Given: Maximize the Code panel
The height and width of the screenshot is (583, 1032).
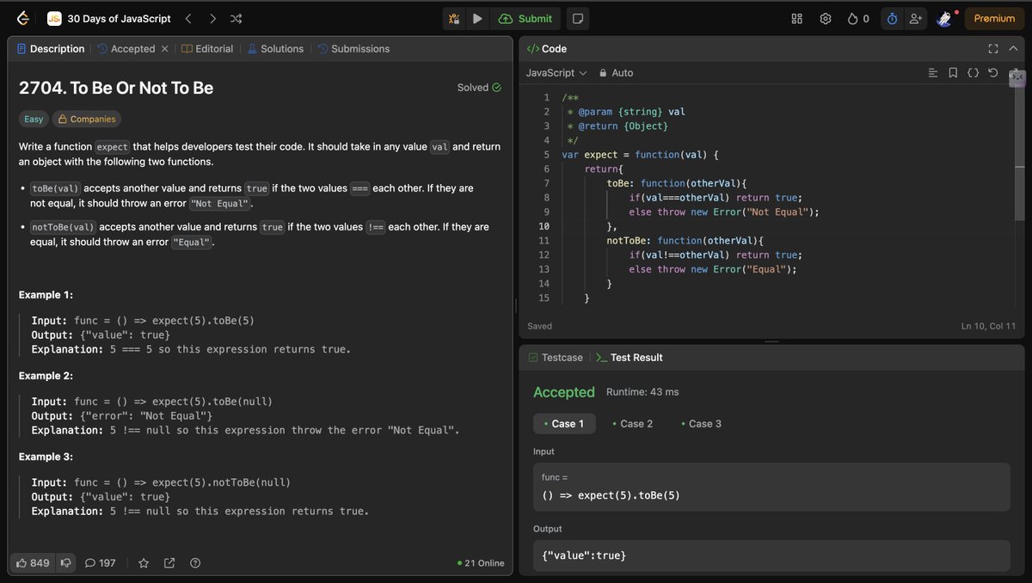Looking at the screenshot, I should pyautogui.click(x=993, y=49).
